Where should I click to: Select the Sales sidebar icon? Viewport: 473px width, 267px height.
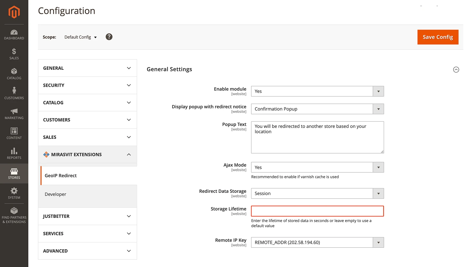coord(14,54)
